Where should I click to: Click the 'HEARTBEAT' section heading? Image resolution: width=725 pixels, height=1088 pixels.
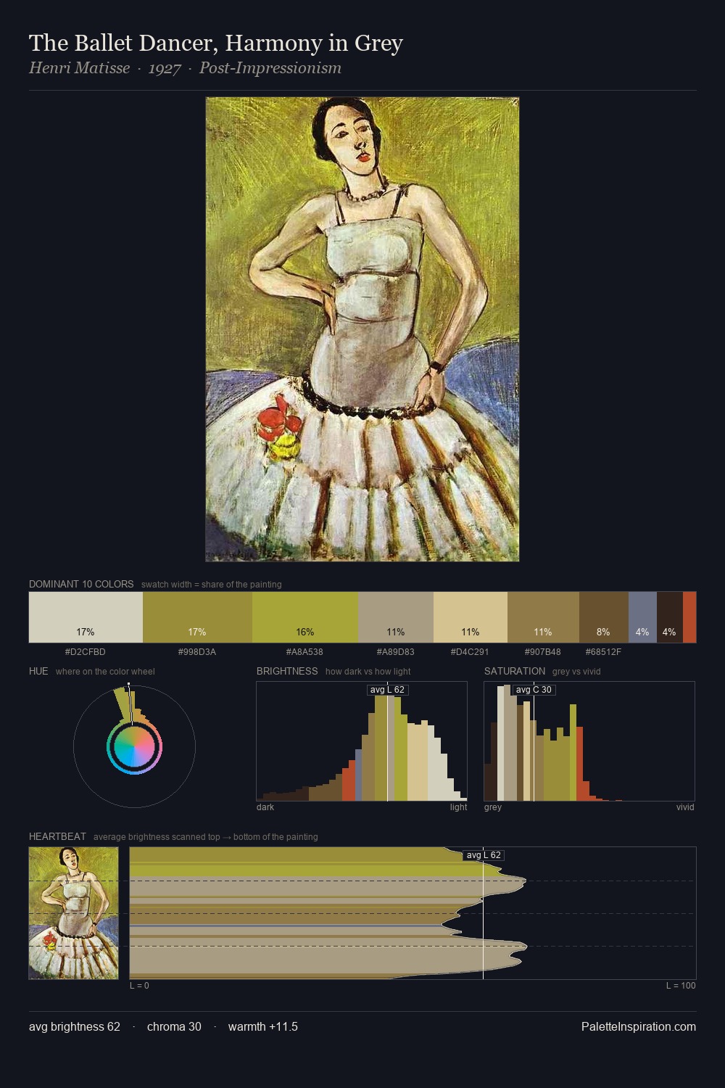tap(57, 836)
